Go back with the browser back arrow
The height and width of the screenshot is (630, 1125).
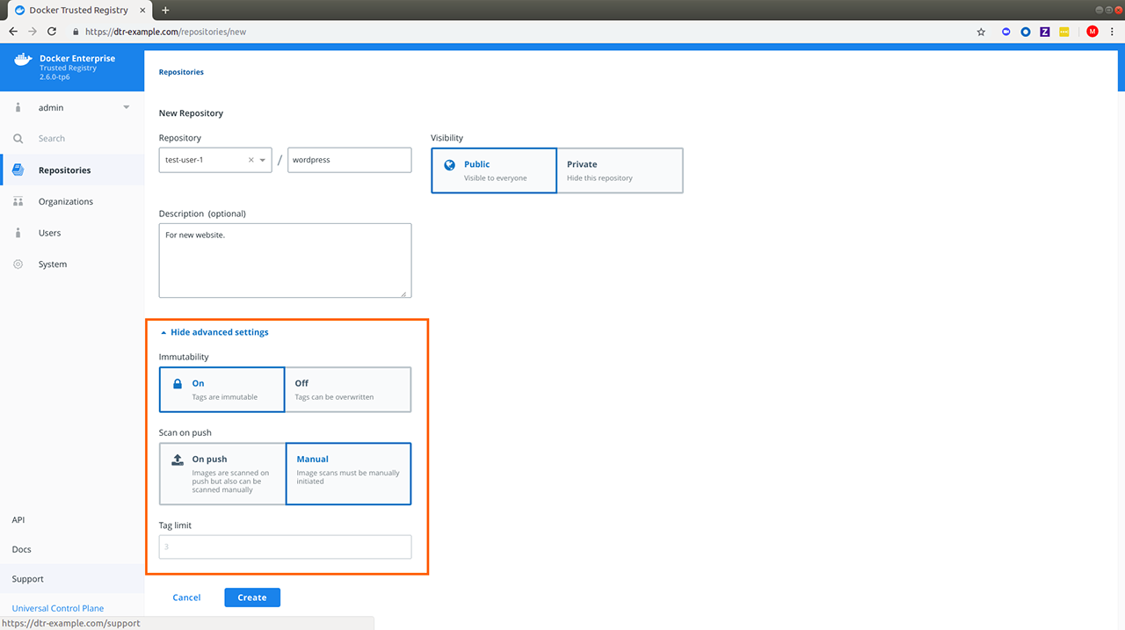point(13,32)
